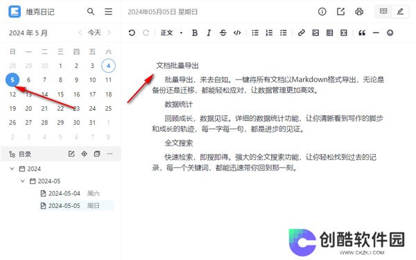Select the 2024-05 month folder
Screen dimensions: 416x260
click(x=45, y=181)
